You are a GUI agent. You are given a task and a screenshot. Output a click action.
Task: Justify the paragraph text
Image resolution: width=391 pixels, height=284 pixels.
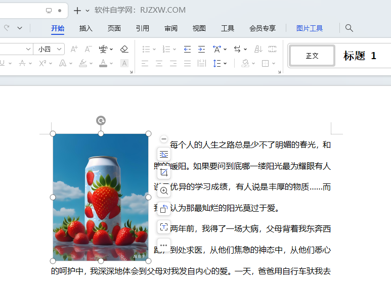[x=187, y=63]
